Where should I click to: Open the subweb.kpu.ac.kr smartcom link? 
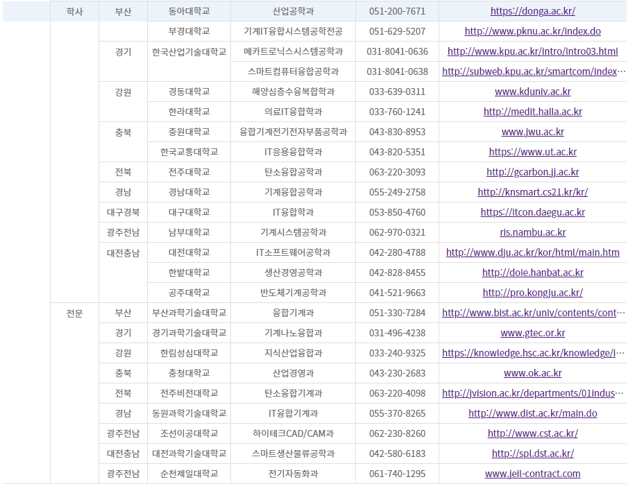[534, 71]
